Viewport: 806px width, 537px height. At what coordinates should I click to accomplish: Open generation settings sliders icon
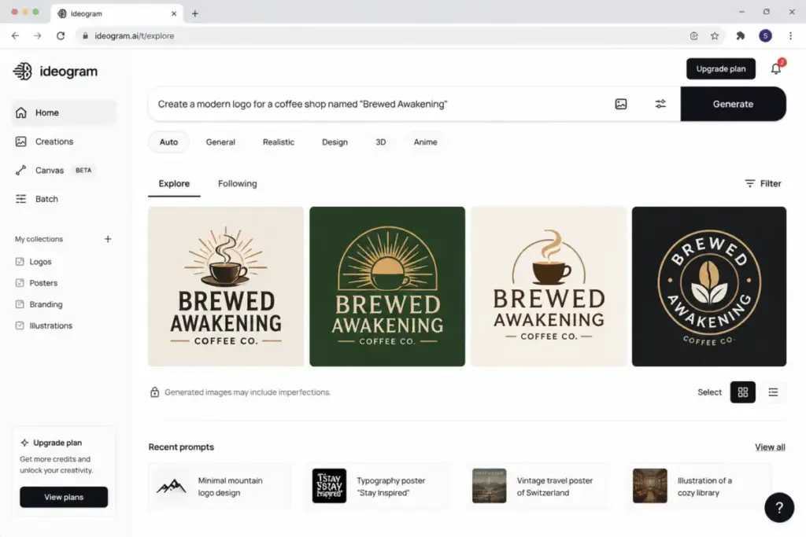pyautogui.click(x=660, y=105)
